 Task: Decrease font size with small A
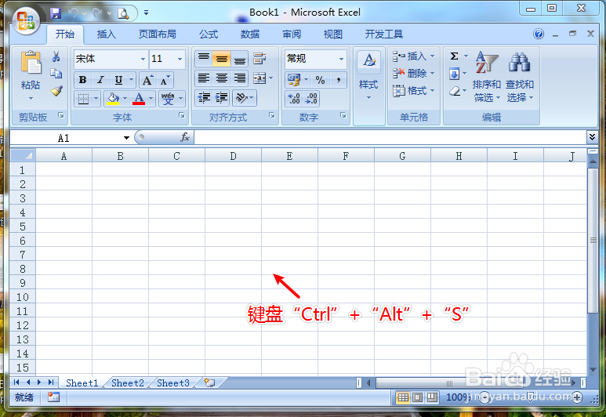point(165,81)
